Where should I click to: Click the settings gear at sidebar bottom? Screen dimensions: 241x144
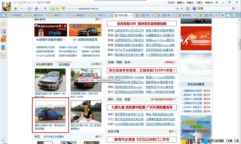pyautogui.click(x=3, y=140)
